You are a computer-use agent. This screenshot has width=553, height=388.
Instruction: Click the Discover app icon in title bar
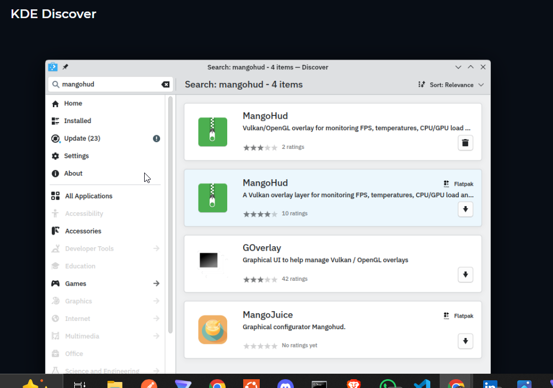coord(53,67)
